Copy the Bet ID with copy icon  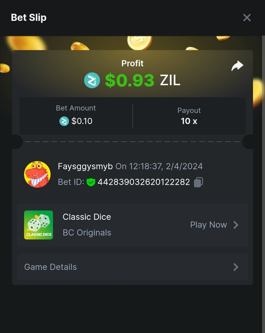[x=198, y=182]
